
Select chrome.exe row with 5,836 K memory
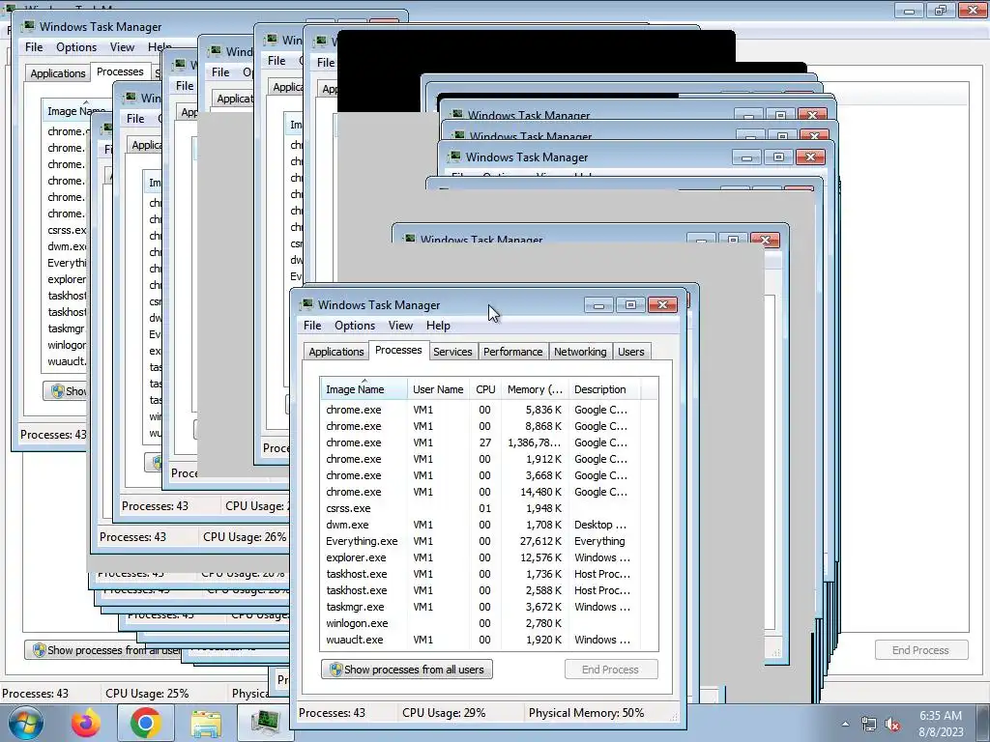coord(489,410)
